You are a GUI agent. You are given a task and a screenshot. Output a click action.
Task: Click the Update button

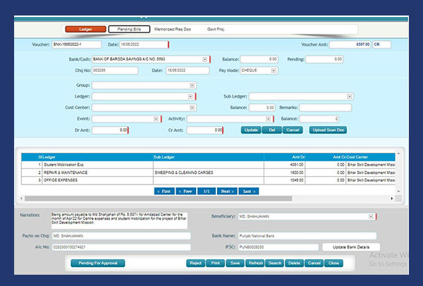[x=250, y=130]
